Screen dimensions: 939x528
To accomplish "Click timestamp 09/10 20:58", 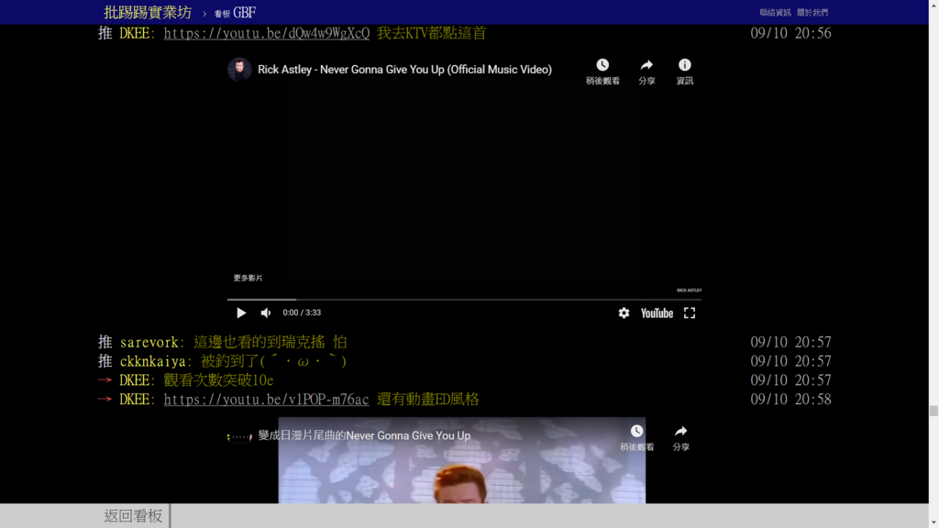I will [790, 400].
